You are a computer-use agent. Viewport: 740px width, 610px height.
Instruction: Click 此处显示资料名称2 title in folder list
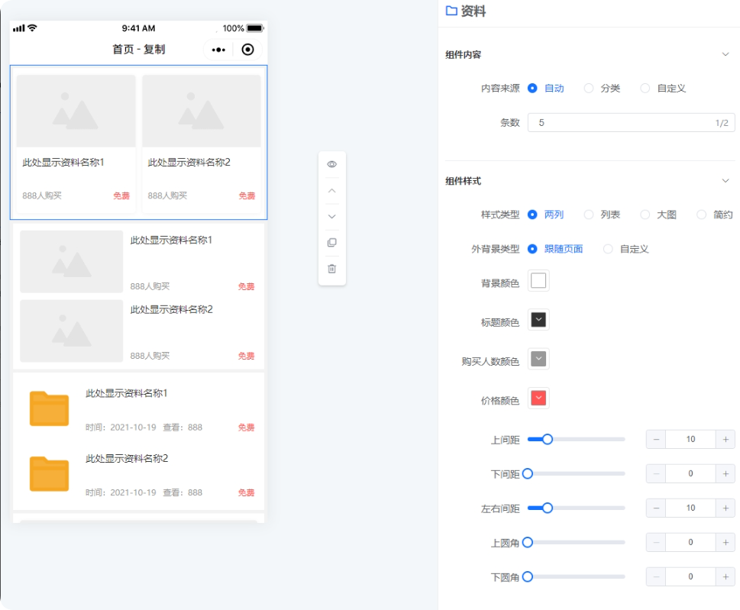(x=127, y=458)
